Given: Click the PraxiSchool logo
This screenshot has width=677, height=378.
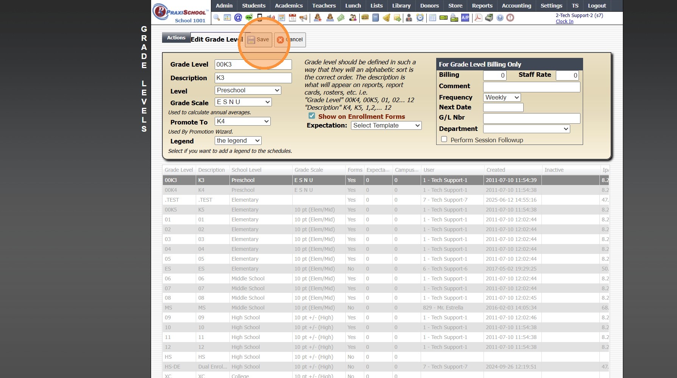Looking at the screenshot, I should point(181,12).
